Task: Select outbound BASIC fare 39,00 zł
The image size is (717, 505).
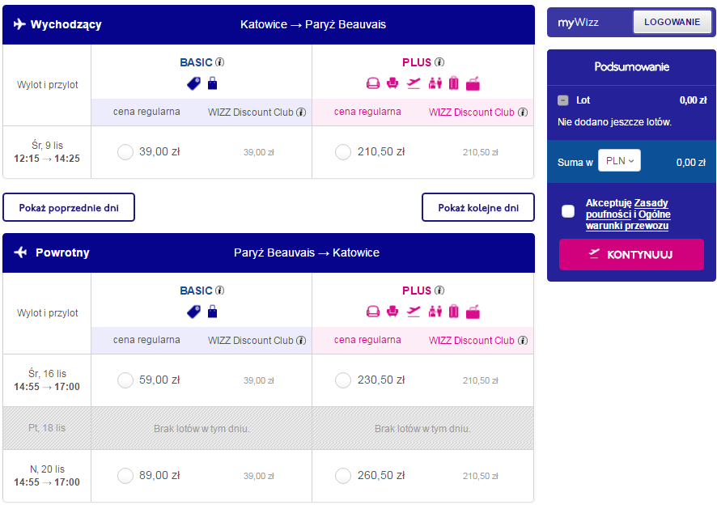Action: tap(125, 152)
